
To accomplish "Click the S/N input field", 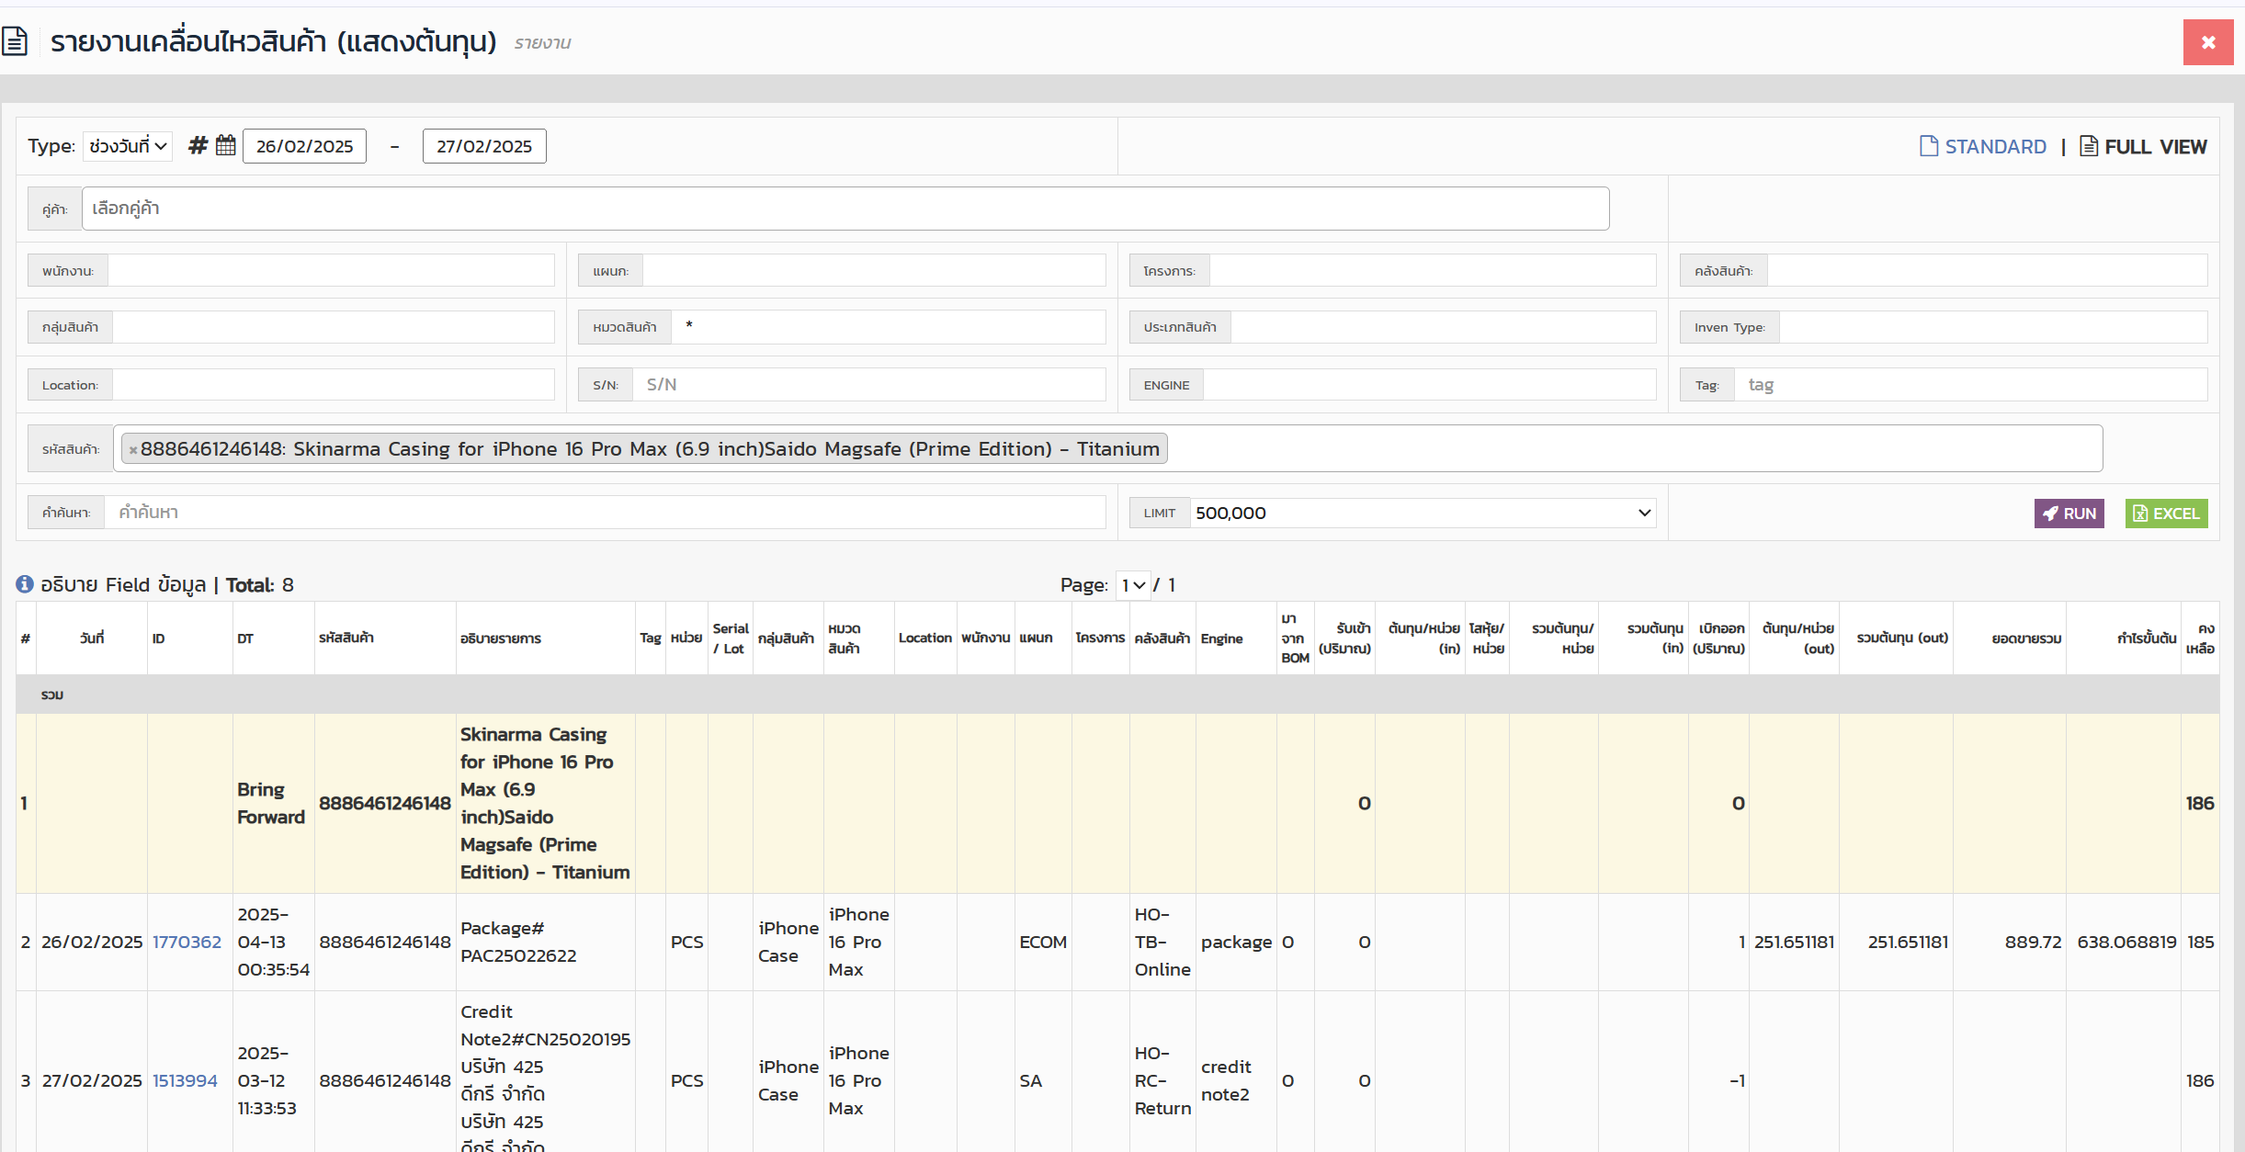I will 868,385.
